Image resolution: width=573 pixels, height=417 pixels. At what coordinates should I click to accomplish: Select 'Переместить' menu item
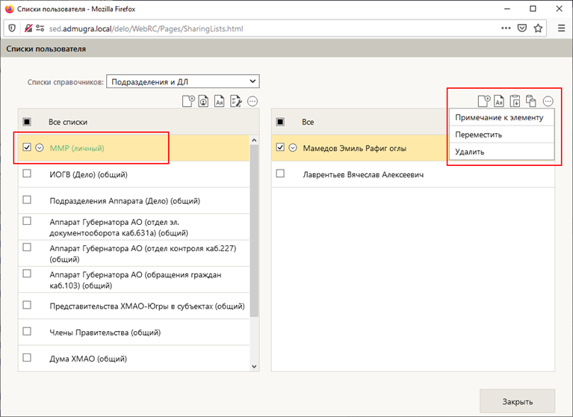pos(502,135)
